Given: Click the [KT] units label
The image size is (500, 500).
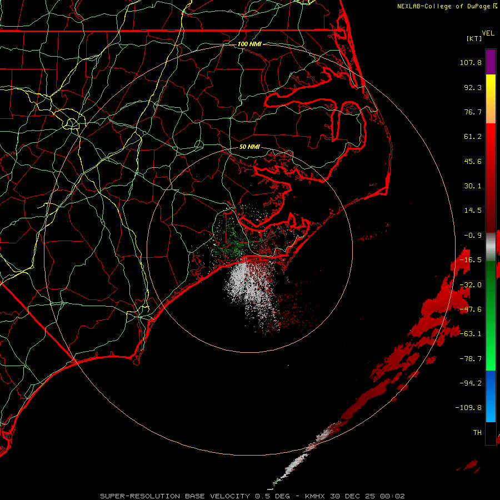Looking at the screenshot, I should click(474, 38).
